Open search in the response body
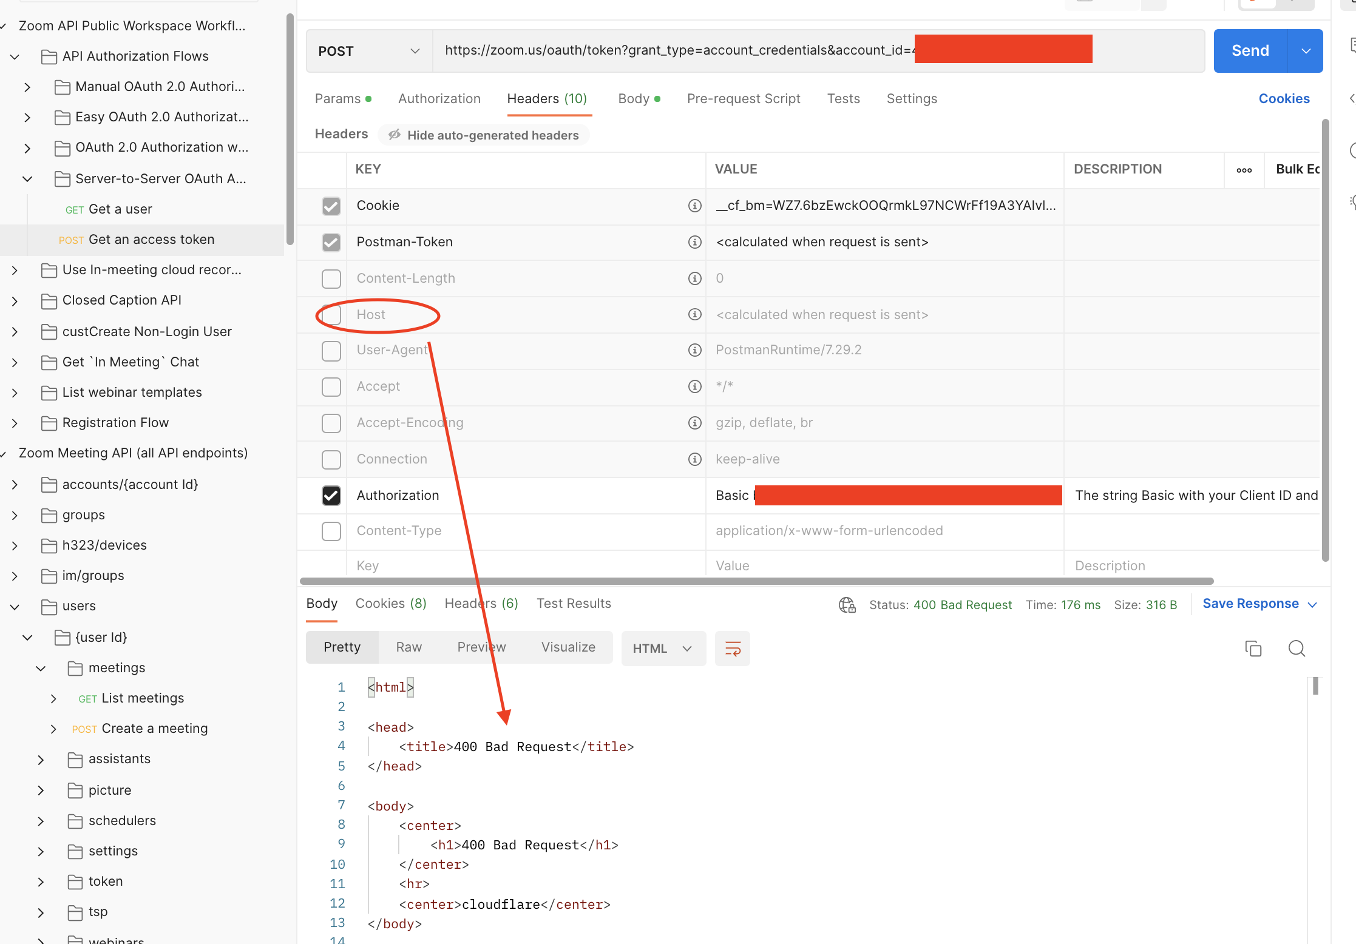This screenshot has height=944, width=1356. coord(1297,649)
